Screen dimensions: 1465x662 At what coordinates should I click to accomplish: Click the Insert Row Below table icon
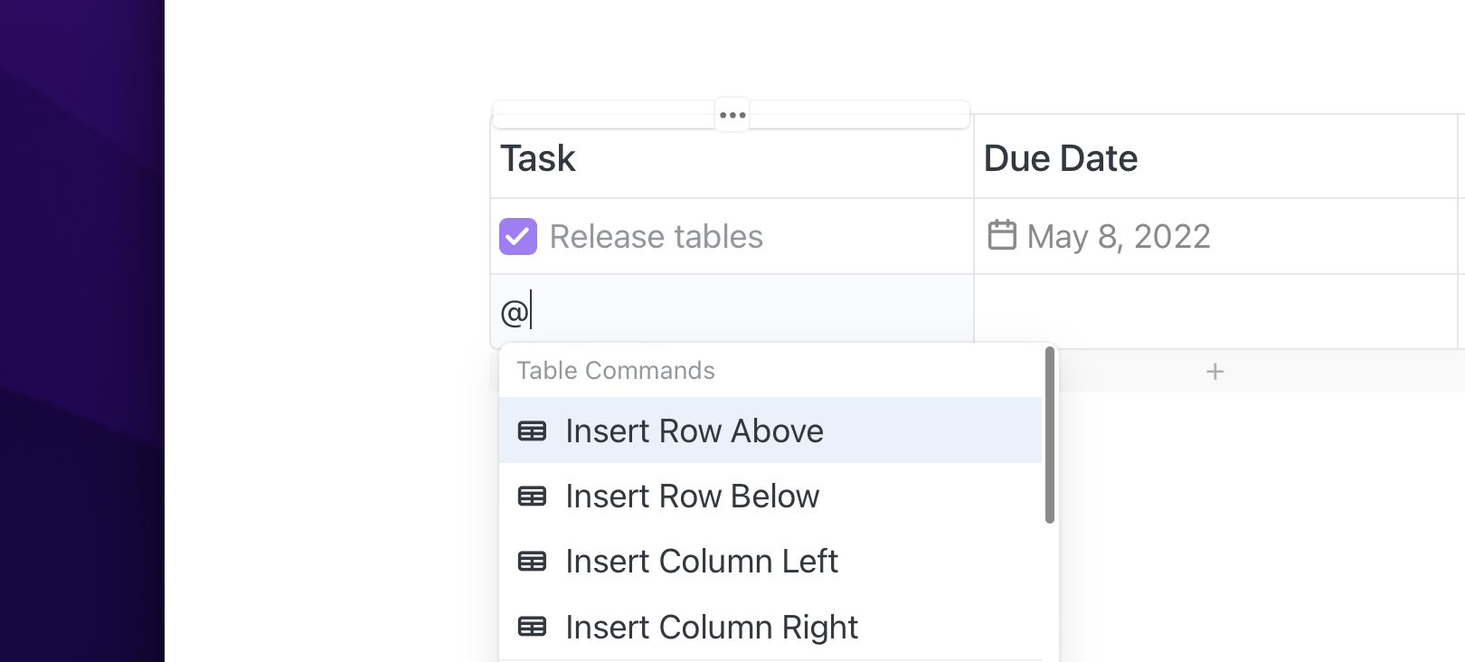point(532,496)
